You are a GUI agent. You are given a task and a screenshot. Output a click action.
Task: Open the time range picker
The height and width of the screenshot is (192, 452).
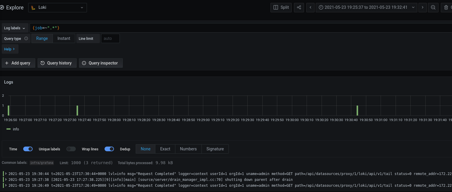click(x=367, y=7)
